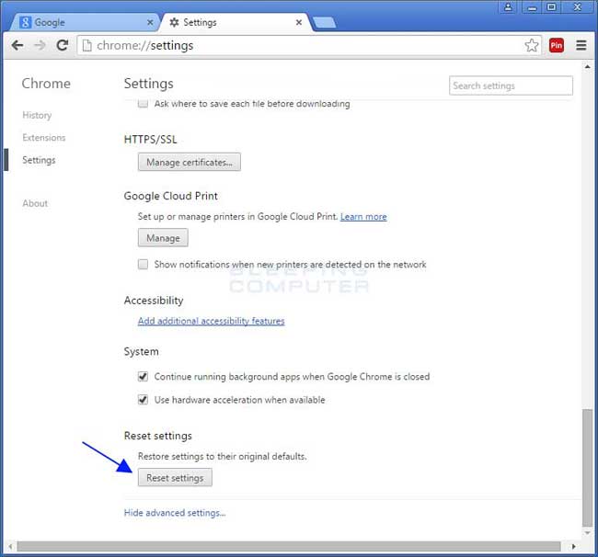
Task: Click the Reset settings button
Action: 175,478
